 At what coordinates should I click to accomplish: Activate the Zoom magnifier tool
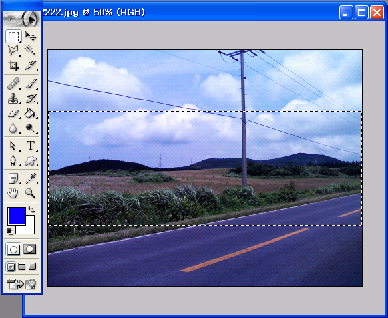tap(31, 193)
